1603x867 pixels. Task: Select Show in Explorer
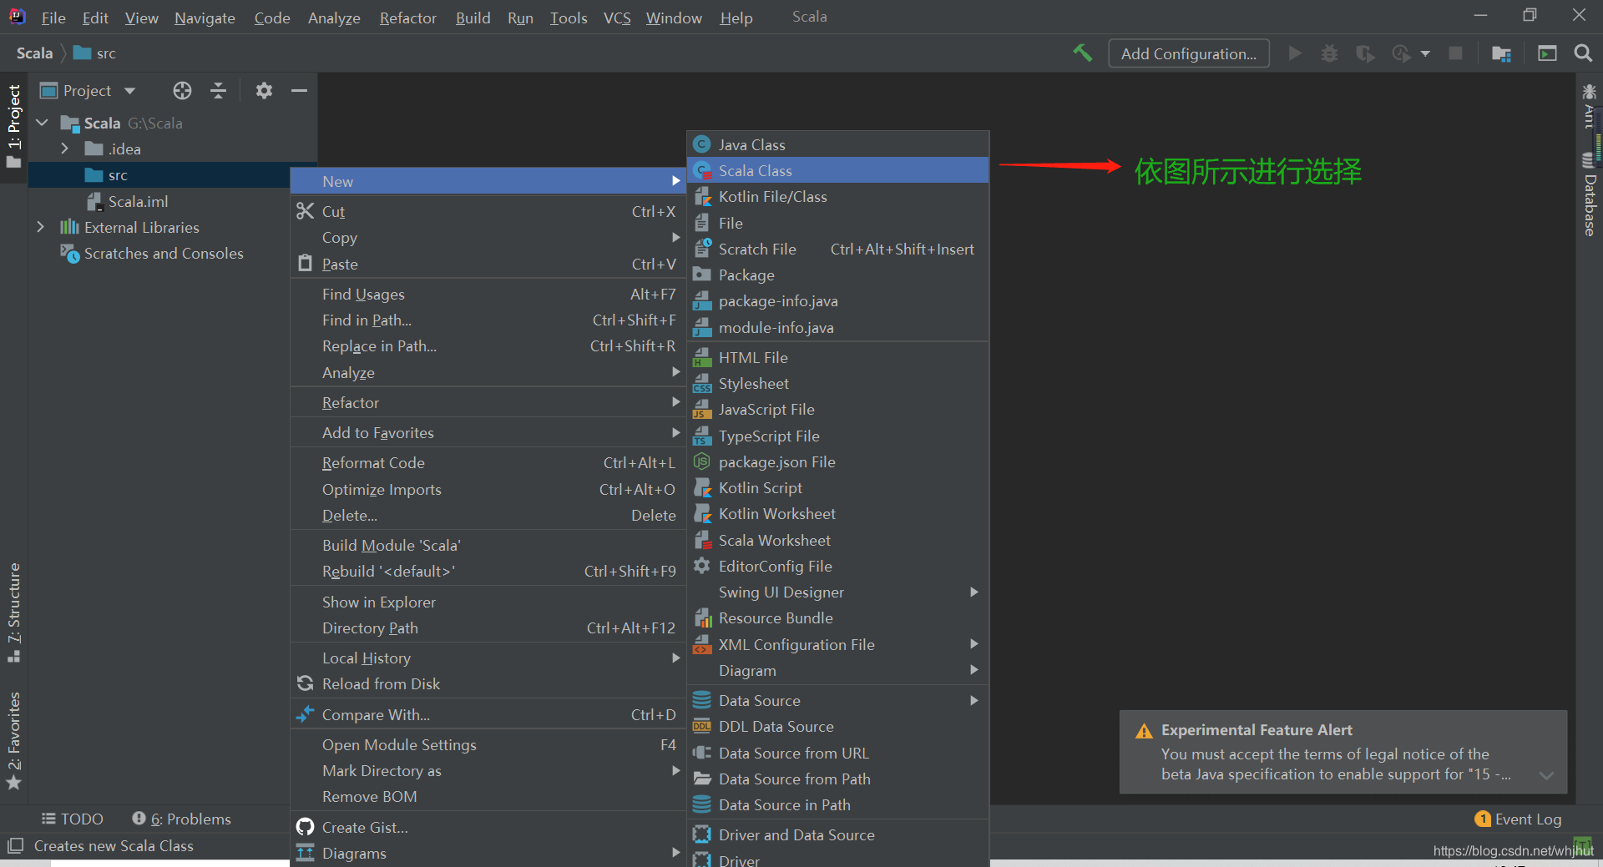(488, 602)
